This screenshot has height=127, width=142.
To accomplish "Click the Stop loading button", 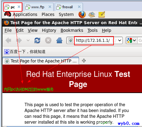I will (48, 40).
